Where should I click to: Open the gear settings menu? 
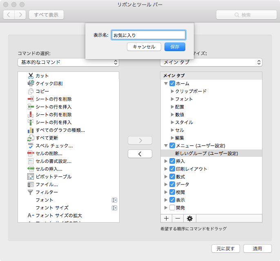[190, 218]
